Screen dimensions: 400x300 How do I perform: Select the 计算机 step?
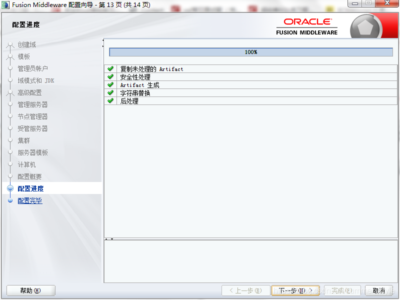[26, 164]
